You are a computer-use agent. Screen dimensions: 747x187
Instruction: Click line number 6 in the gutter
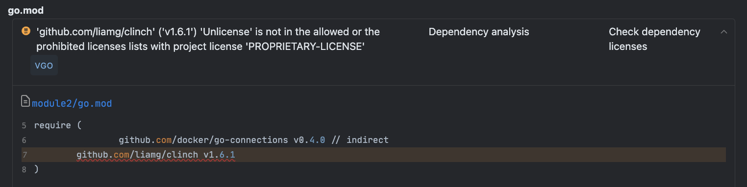pos(24,140)
